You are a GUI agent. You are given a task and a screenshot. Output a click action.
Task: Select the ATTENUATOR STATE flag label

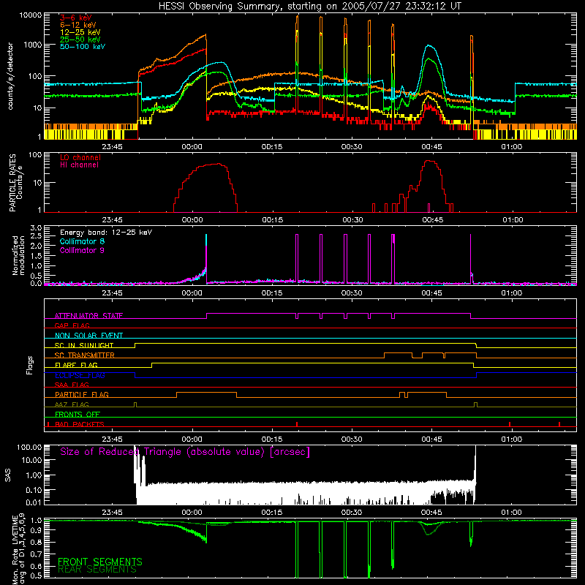88,316
